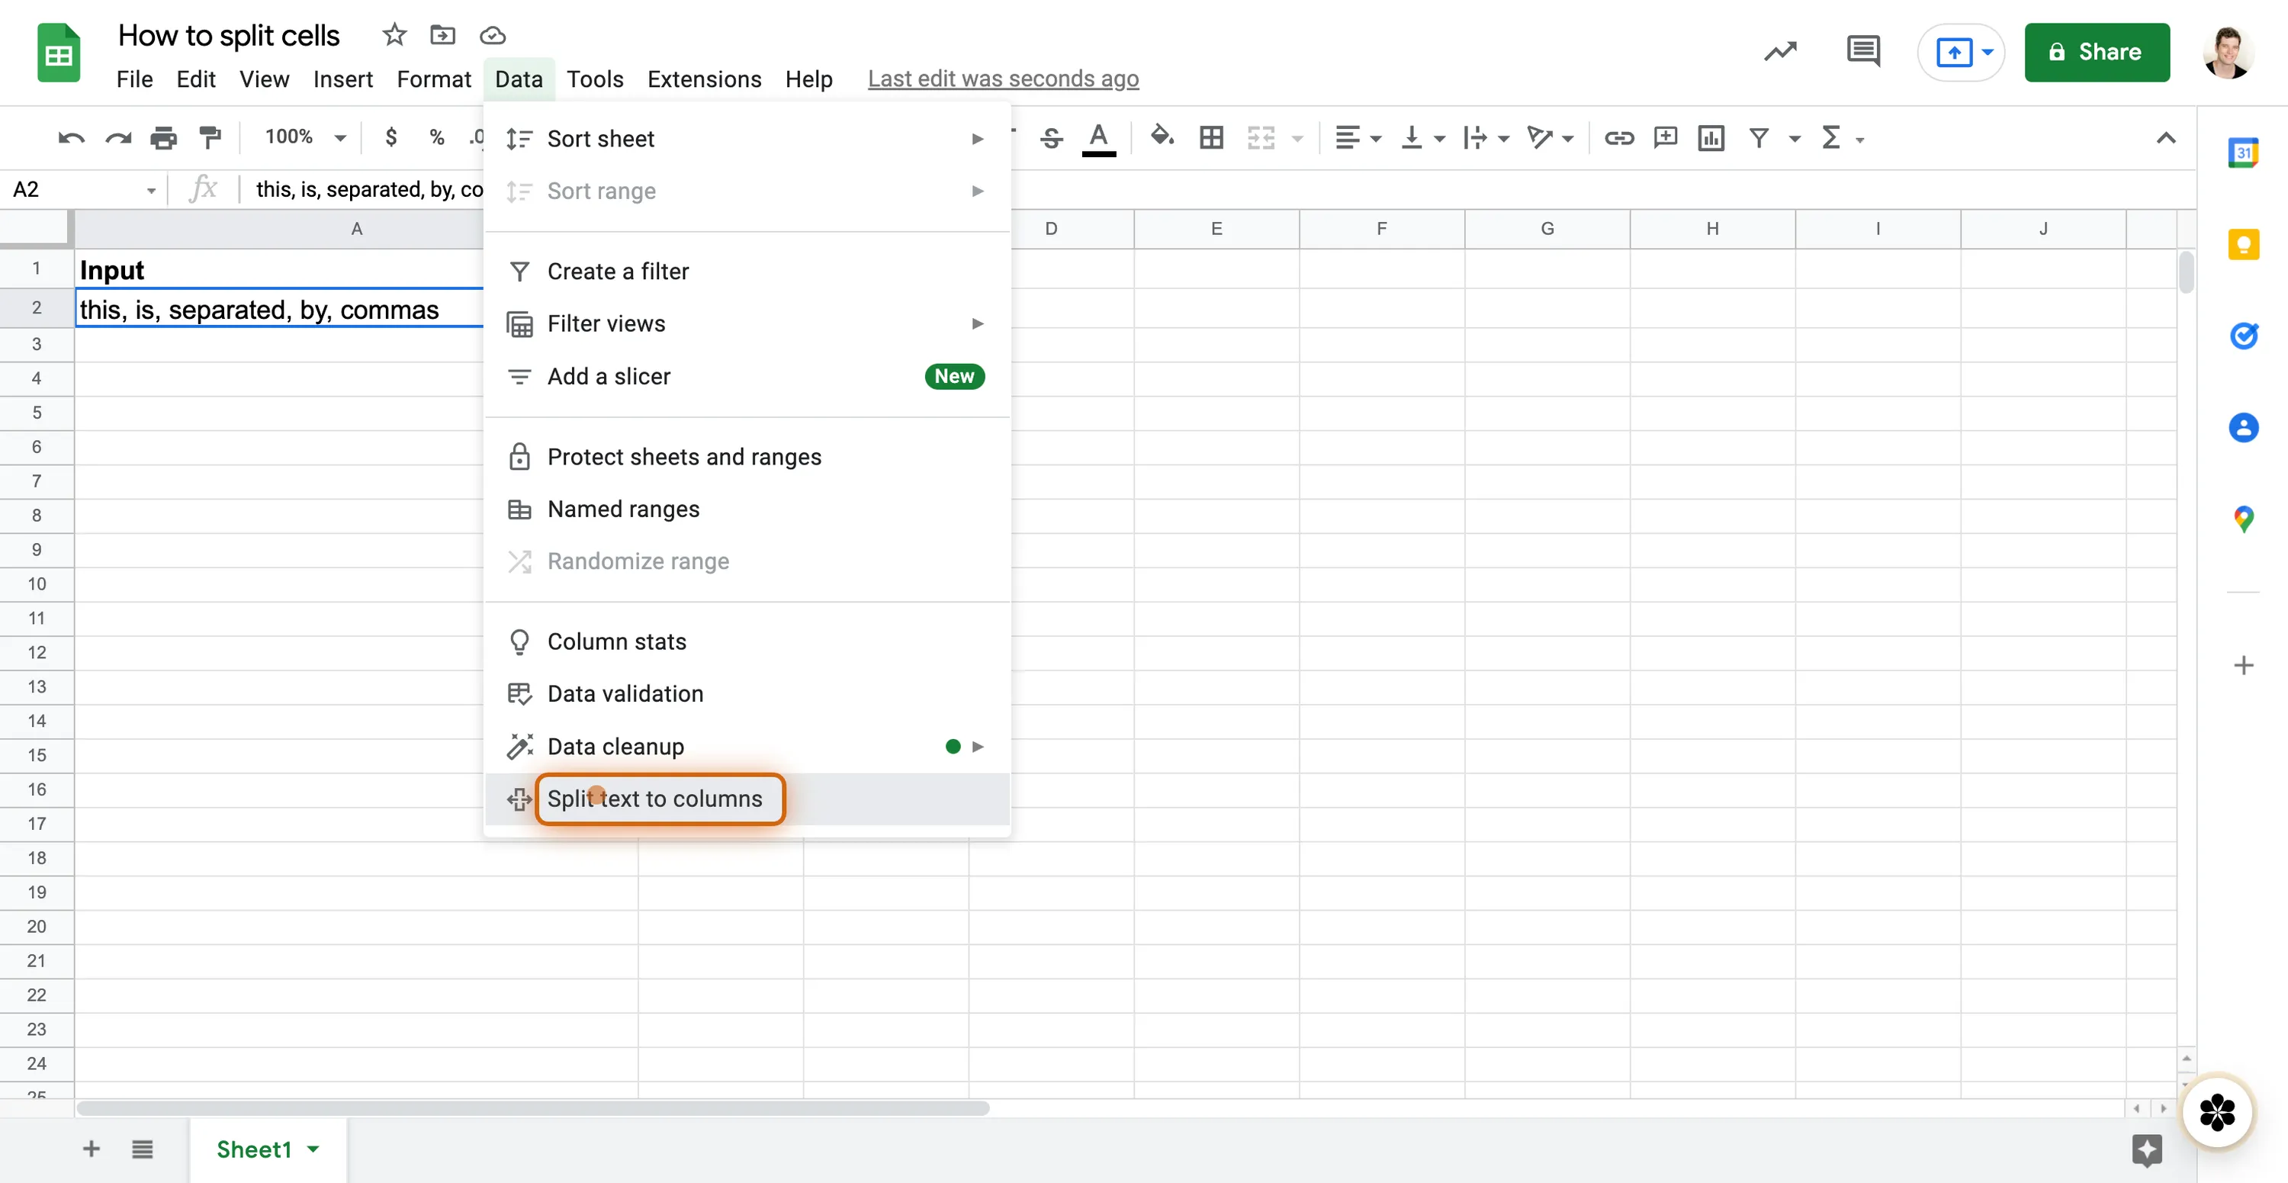This screenshot has width=2288, height=1183.
Task: Hide the menus with collapse arrow
Action: [2165, 137]
